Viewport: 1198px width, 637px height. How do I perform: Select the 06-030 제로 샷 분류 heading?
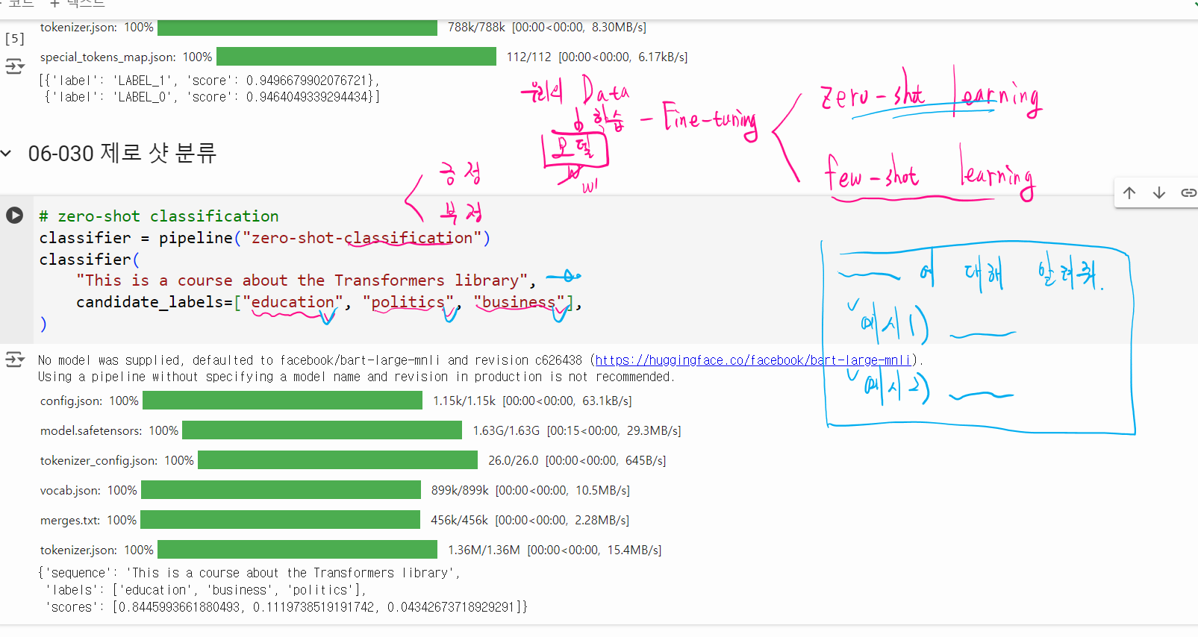point(122,154)
